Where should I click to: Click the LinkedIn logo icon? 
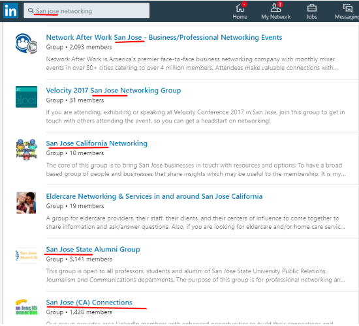pos(10,10)
